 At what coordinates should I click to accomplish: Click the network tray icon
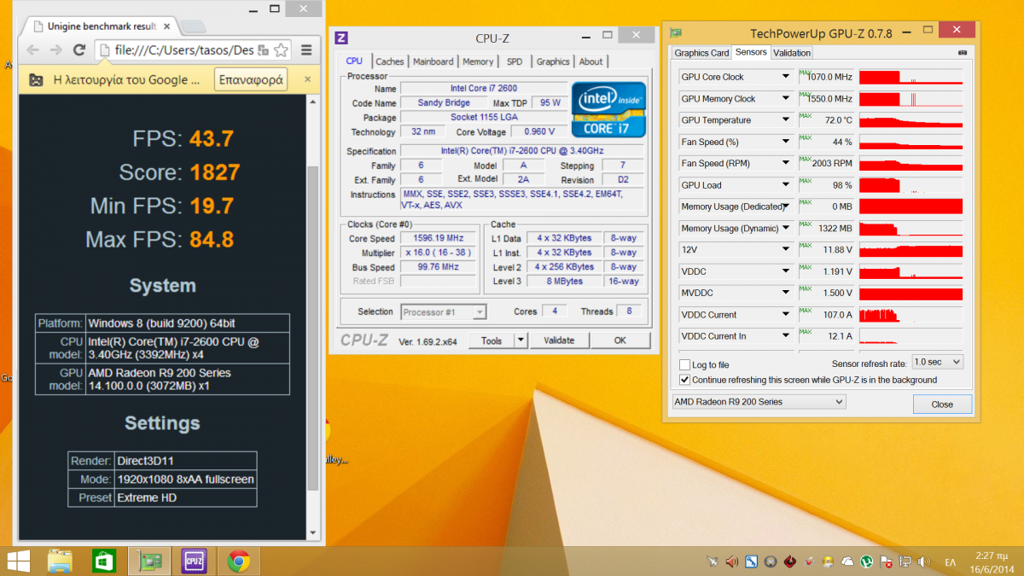(x=905, y=561)
